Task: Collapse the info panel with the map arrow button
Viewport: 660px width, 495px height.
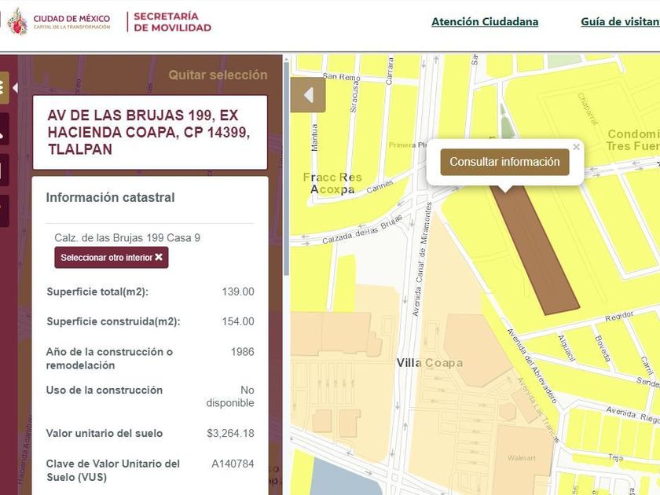Action: coord(308,95)
